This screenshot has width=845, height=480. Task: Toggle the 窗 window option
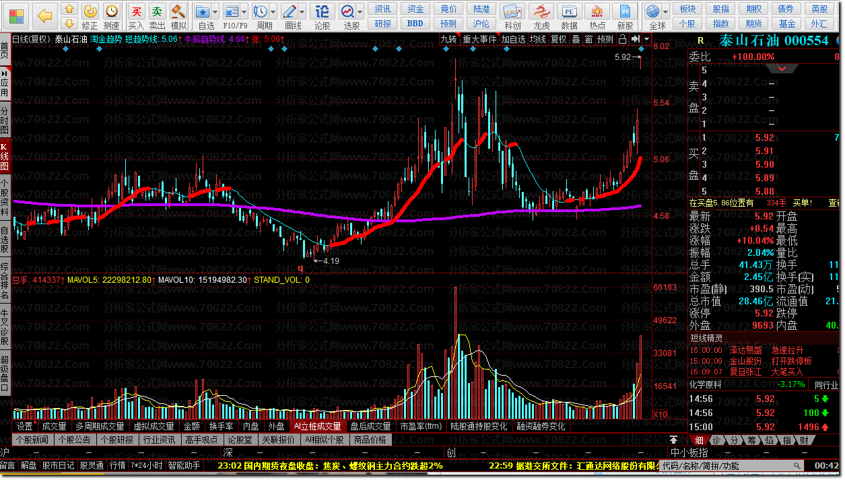click(x=589, y=39)
